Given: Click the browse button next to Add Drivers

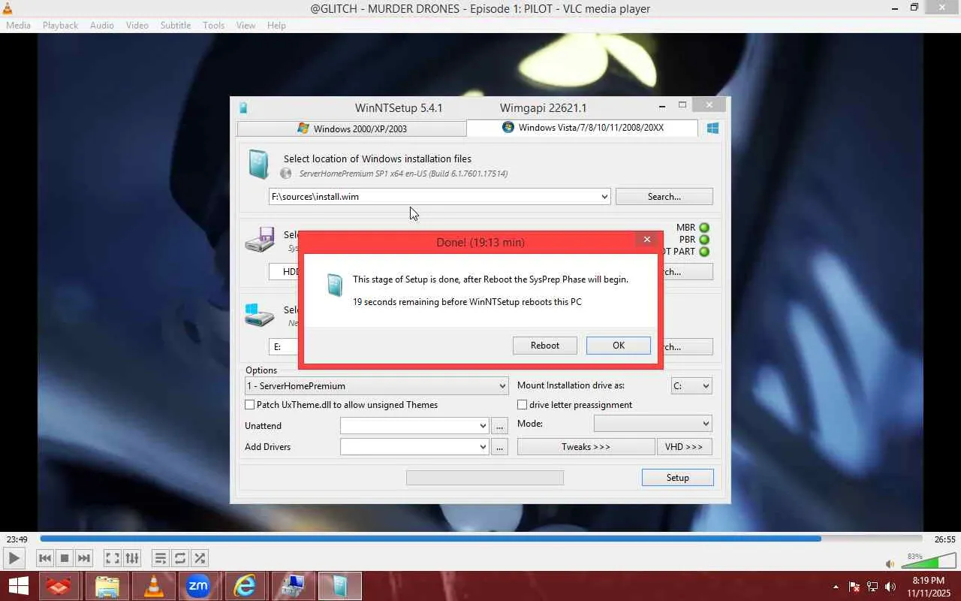Looking at the screenshot, I should pyautogui.click(x=500, y=447).
